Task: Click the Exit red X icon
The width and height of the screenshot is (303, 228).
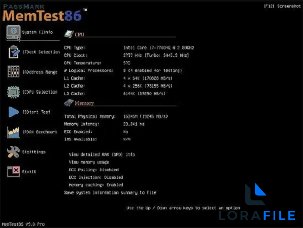Action: tap(13, 172)
